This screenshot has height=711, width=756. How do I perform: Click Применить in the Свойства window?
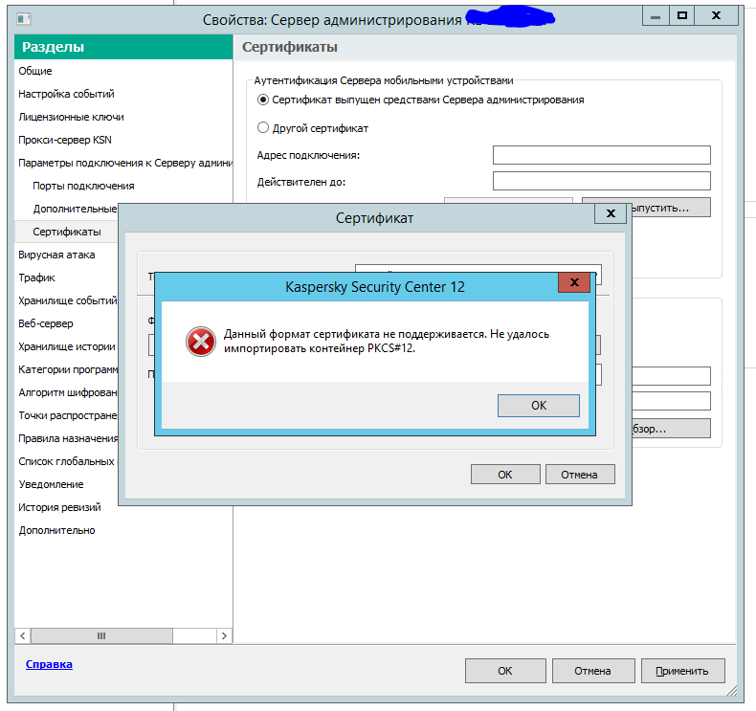pyautogui.click(x=682, y=671)
